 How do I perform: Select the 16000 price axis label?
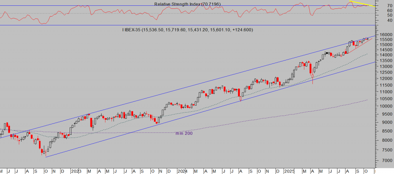(386, 35)
